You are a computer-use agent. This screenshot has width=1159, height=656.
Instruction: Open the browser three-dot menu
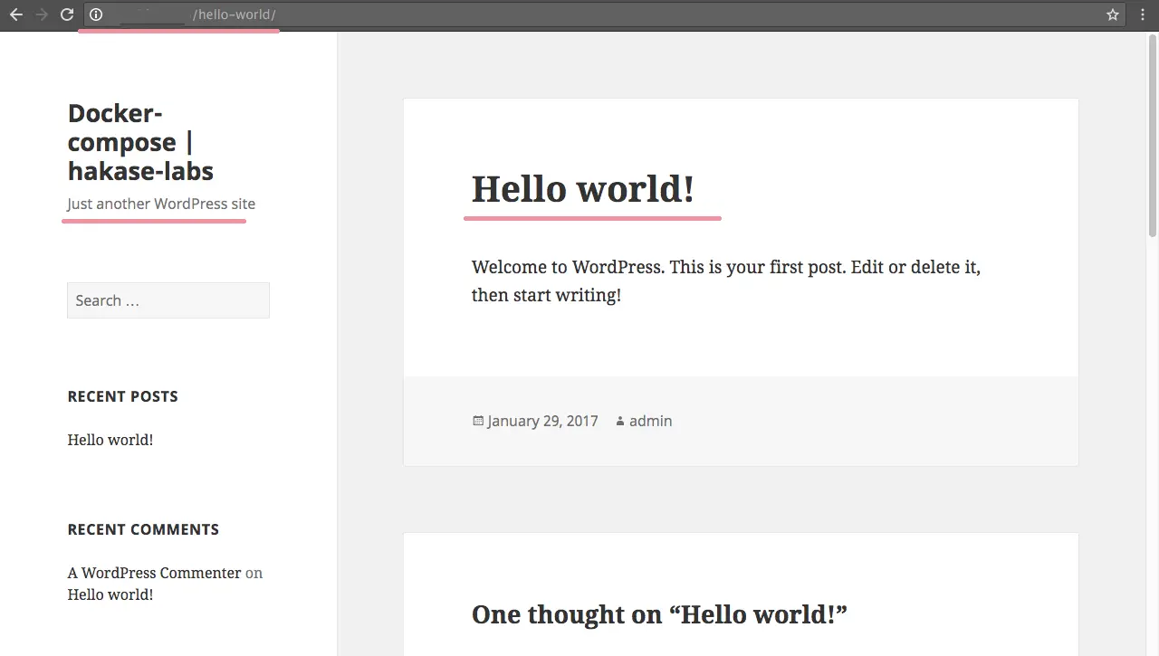point(1144,14)
